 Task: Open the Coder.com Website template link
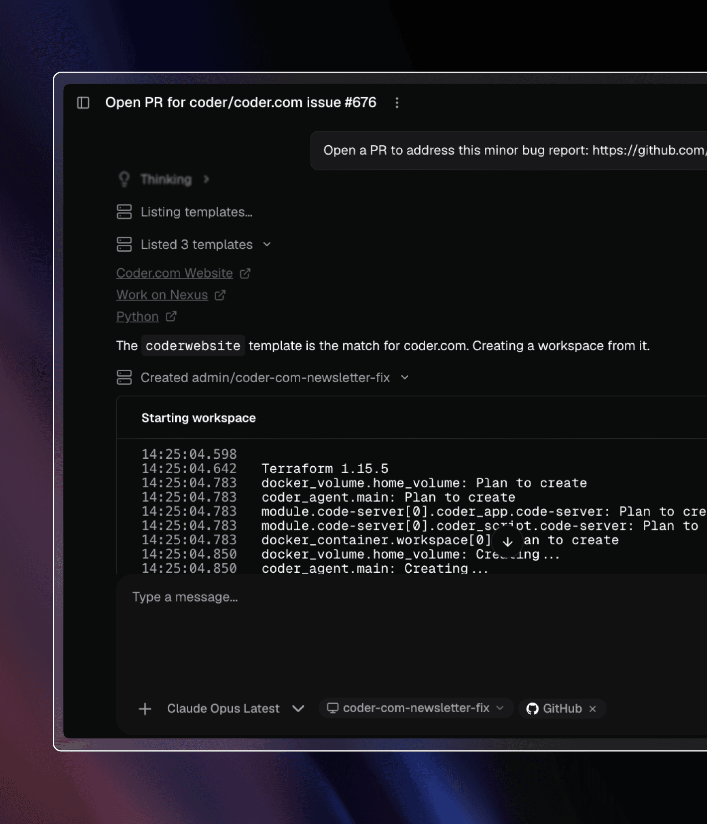coord(174,273)
